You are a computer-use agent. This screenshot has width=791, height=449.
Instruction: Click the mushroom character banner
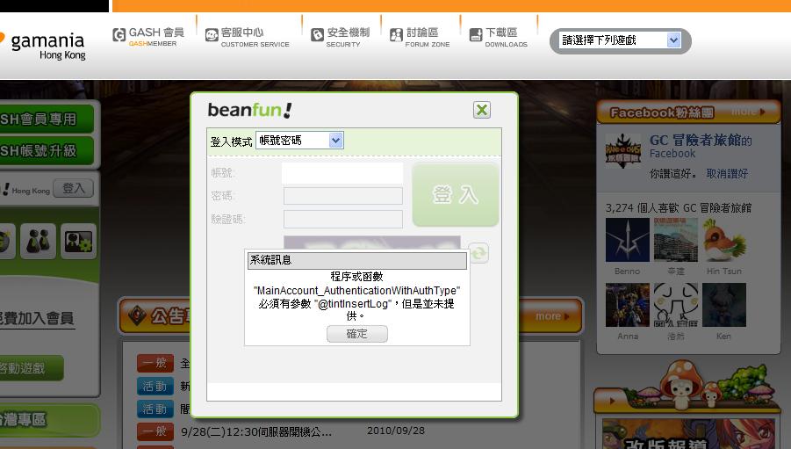pyautogui.click(x=687, y=387)
